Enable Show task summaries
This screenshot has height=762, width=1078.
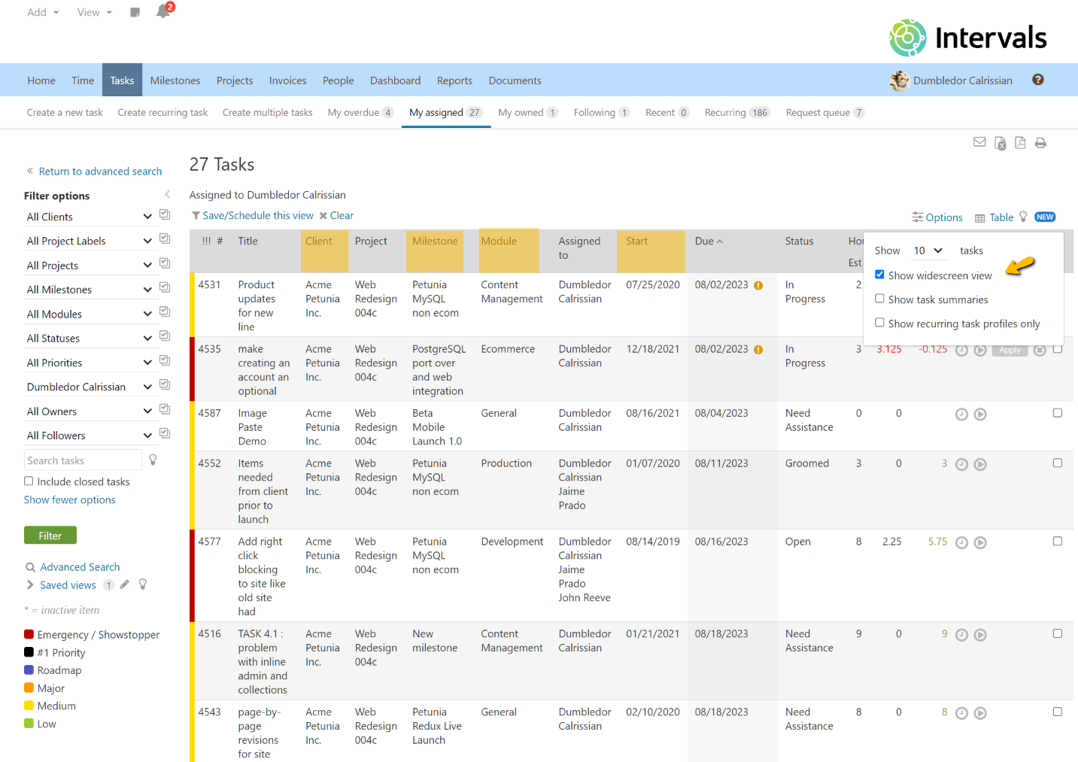click(x=879, y=299)
